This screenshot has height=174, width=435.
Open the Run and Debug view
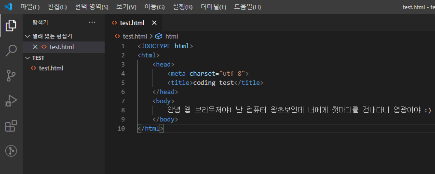pos(11,101)
